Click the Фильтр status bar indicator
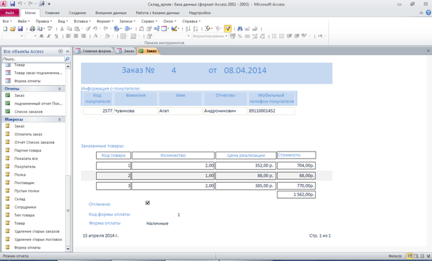 click(x=395, y=256)
